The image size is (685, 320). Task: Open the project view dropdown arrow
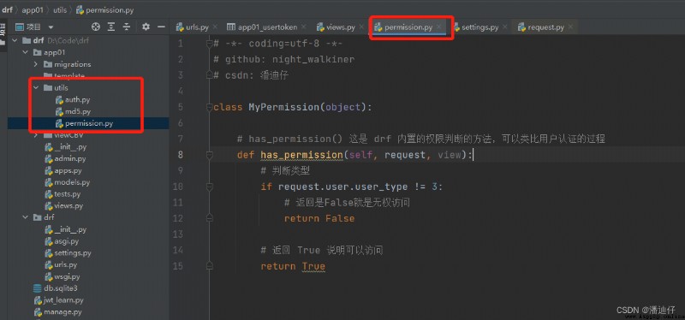coord(51,27)
